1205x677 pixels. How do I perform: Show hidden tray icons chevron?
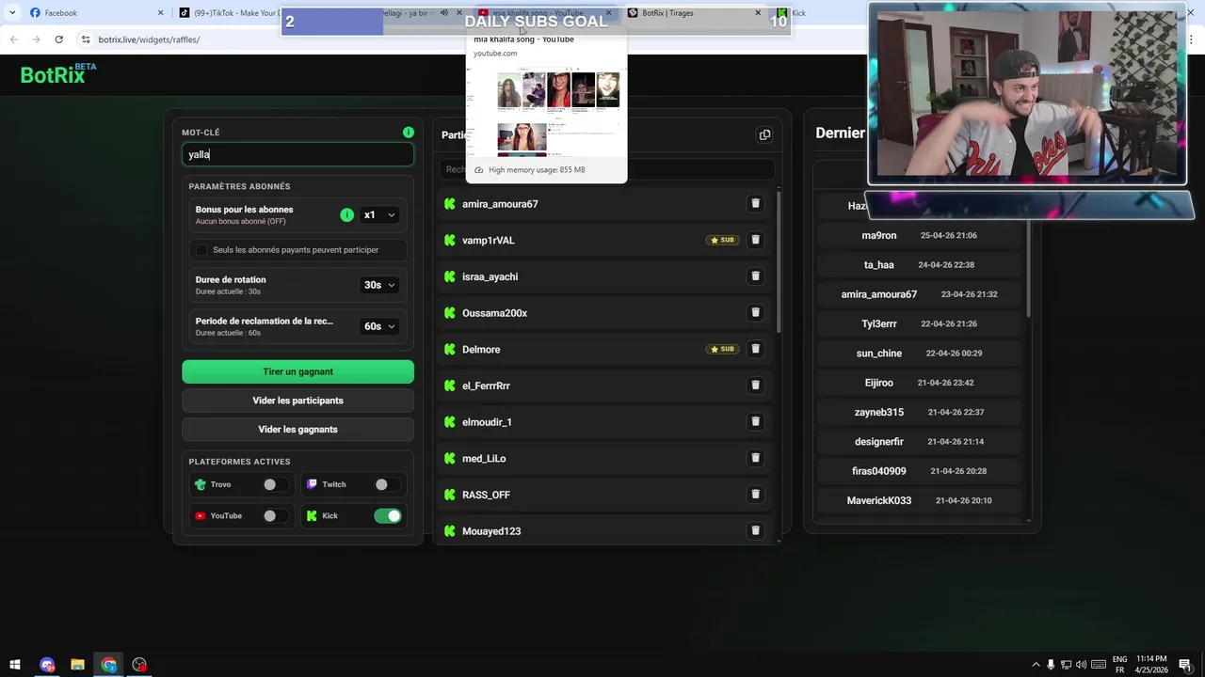point(1036,665)
